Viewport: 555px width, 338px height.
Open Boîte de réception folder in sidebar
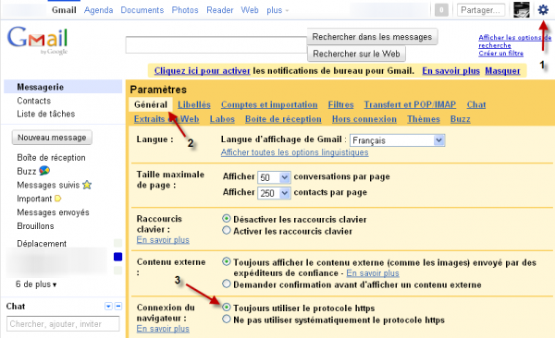[51, 157]
